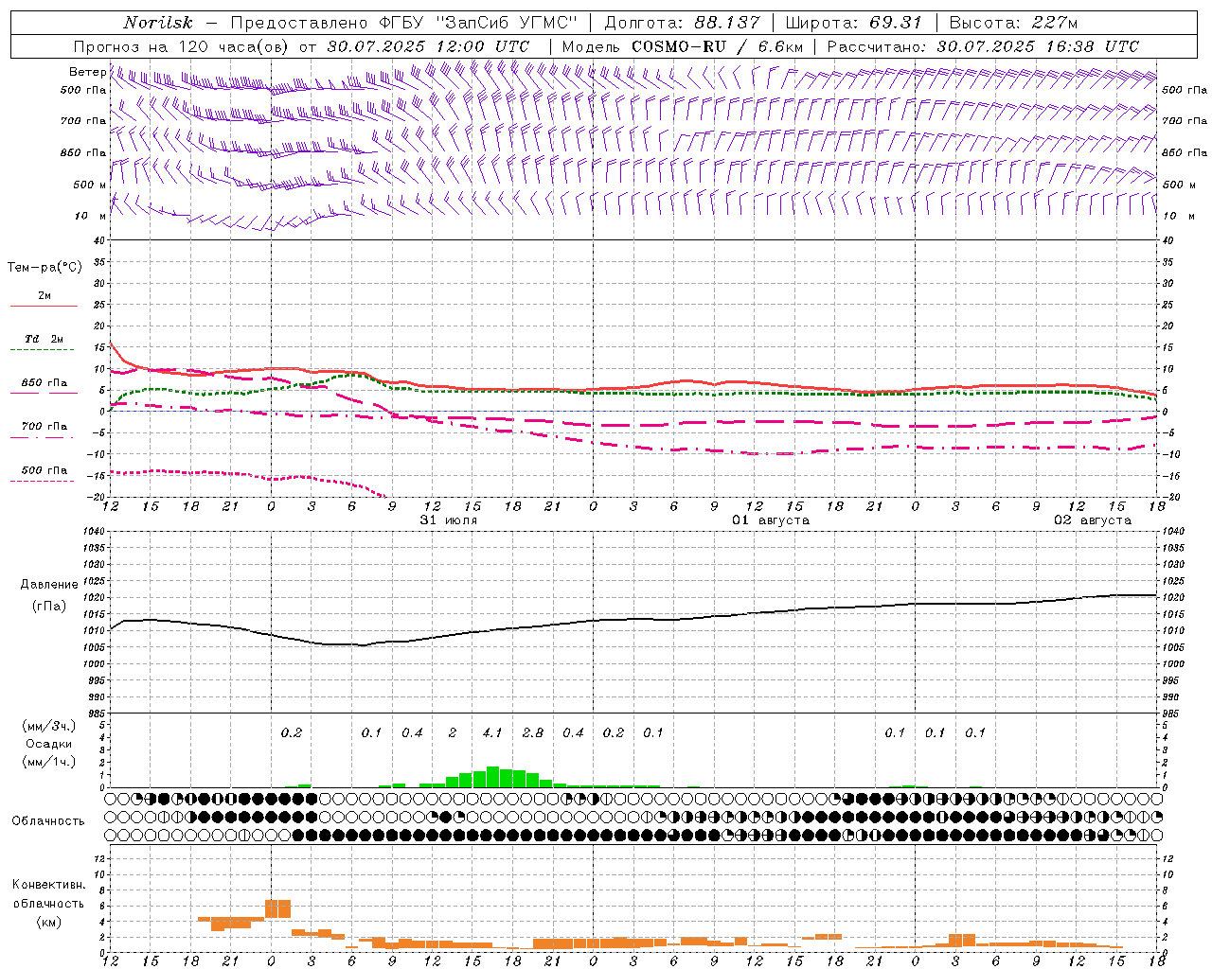1212x969 pixels.
Task: Click the Тем-ра(°C) temperature panel label
Action: click(x=45, y=268)
